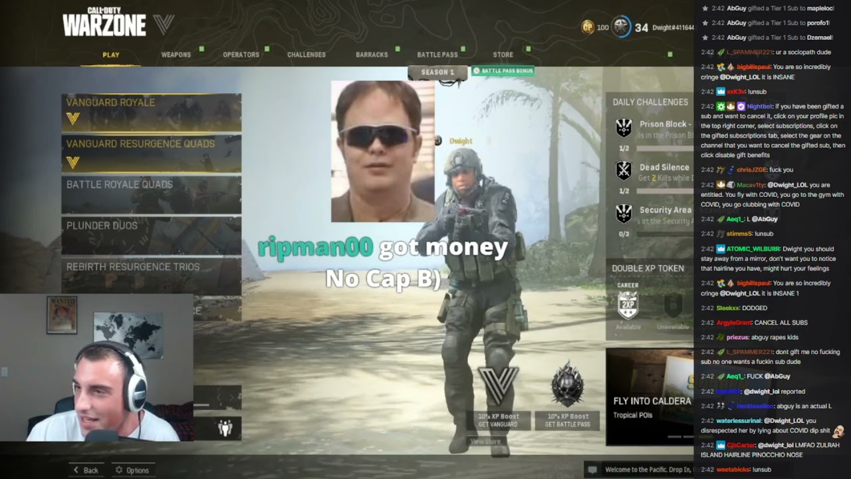Viewport: 851px width, 479px height.
Task: Open the Fly Into Caldera news card
Action: coord(650,397)
